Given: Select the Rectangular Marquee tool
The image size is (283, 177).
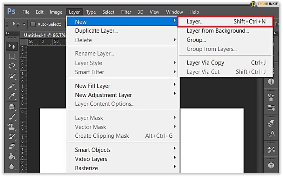Looking at the screenshot, I should tap(12, 56).
